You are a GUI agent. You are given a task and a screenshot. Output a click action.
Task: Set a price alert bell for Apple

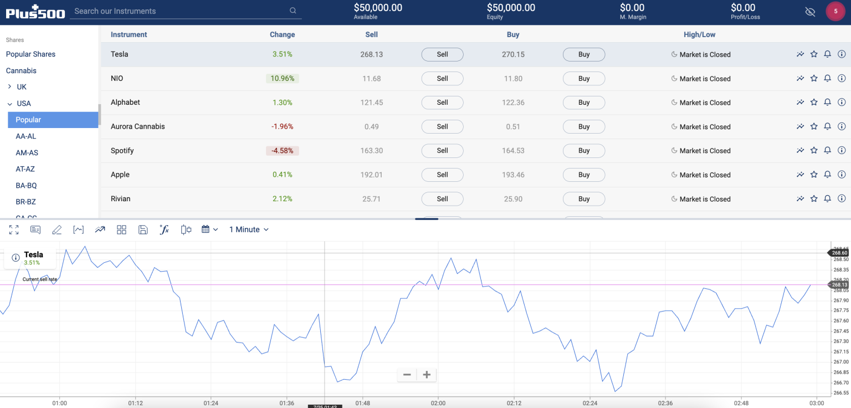827,174
